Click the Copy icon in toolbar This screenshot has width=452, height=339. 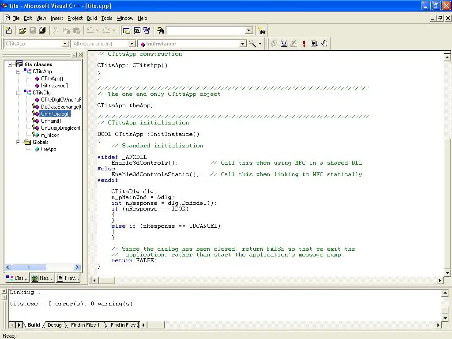click(66, 30)
